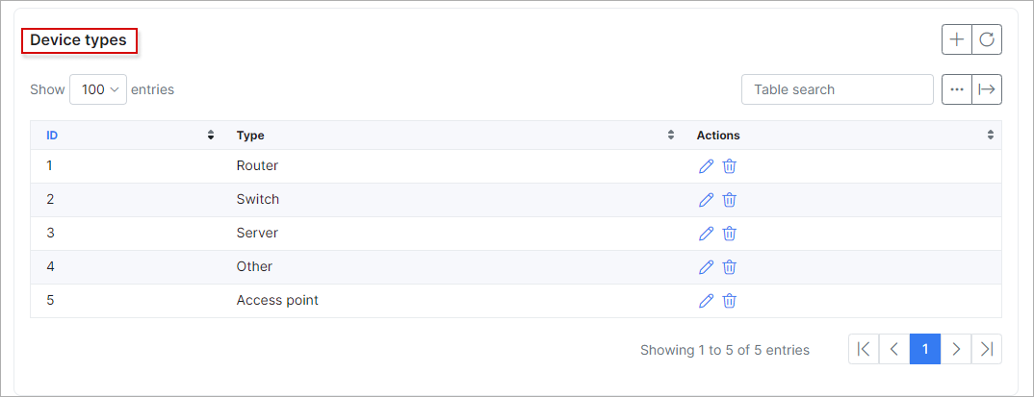Expand the Show 100 entries dropdown
Viewport: 1034px width, 397px height.
click(98, 89)
